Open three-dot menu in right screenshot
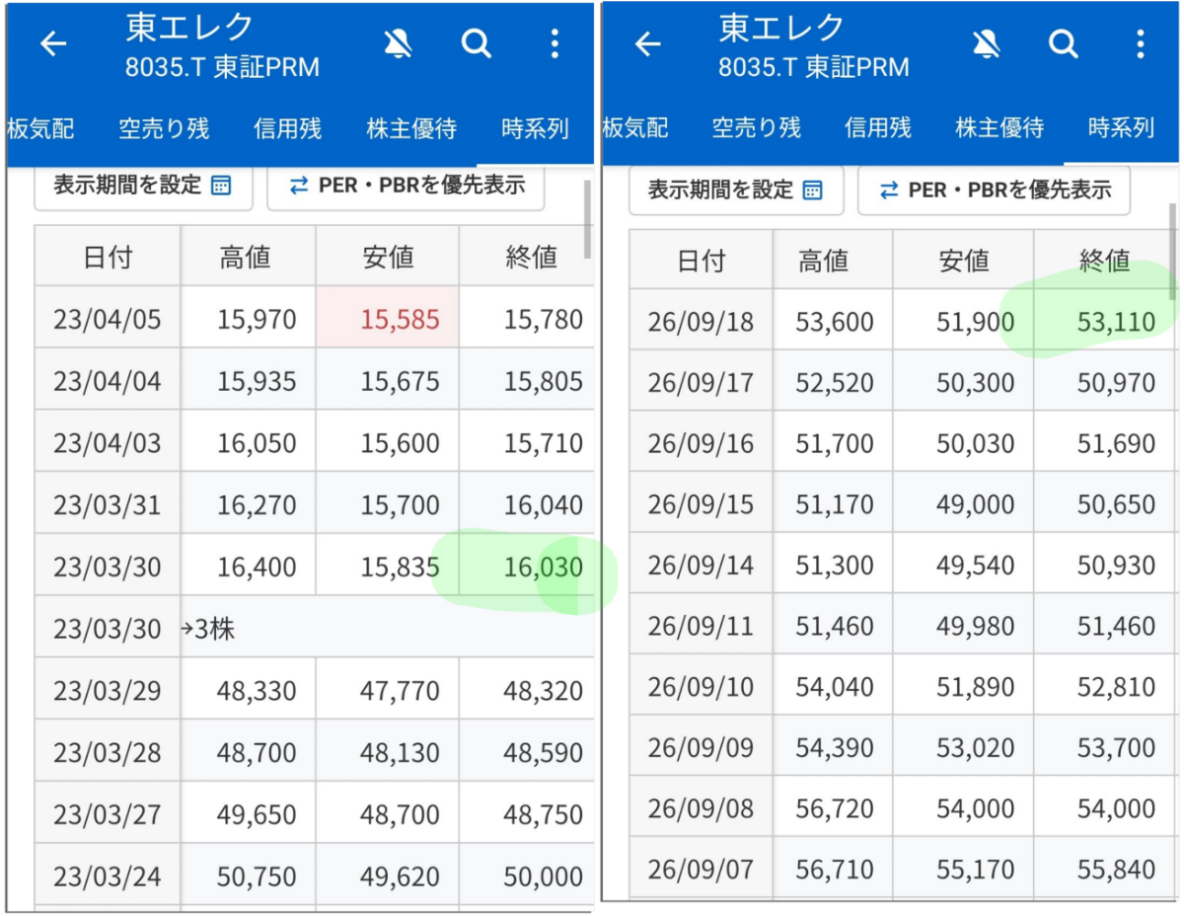Screen dimensions: 1184x916 (x=1140, y=43)
